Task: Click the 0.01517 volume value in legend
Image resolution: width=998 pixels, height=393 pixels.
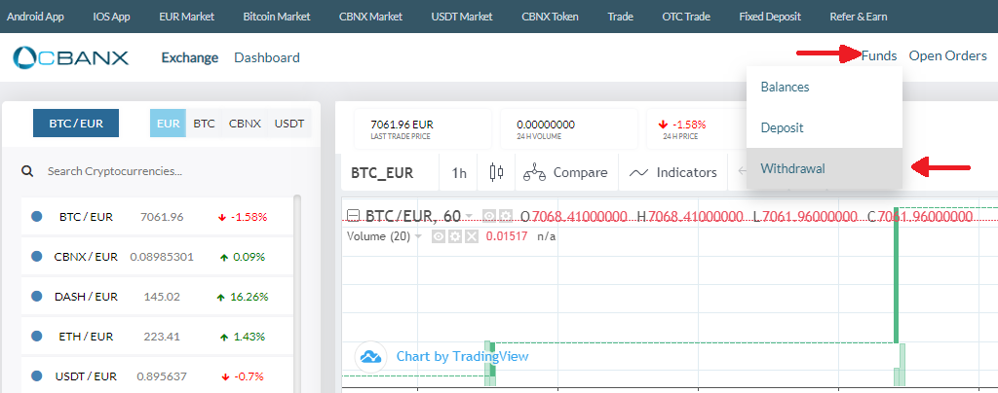Action: (x=507, y=236)
